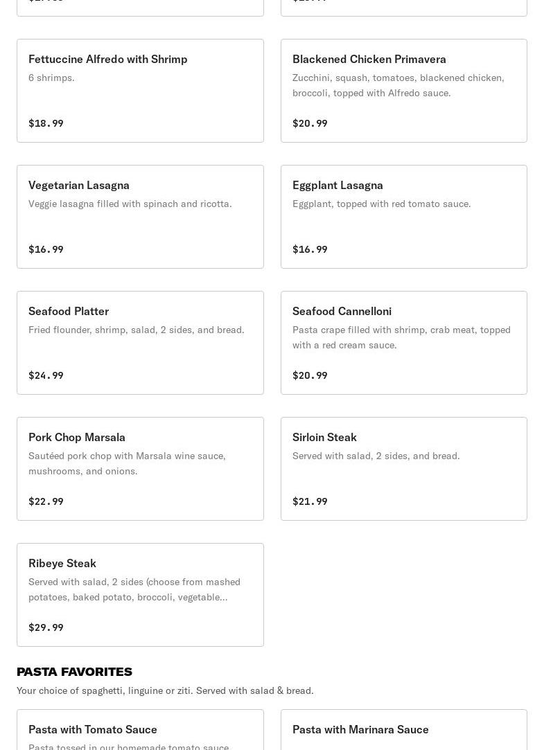Image resolution: width=544 pixels, height=750 pixels.
Task: Click Pork Chop Marsala description text
Action: tap(127, 463)
